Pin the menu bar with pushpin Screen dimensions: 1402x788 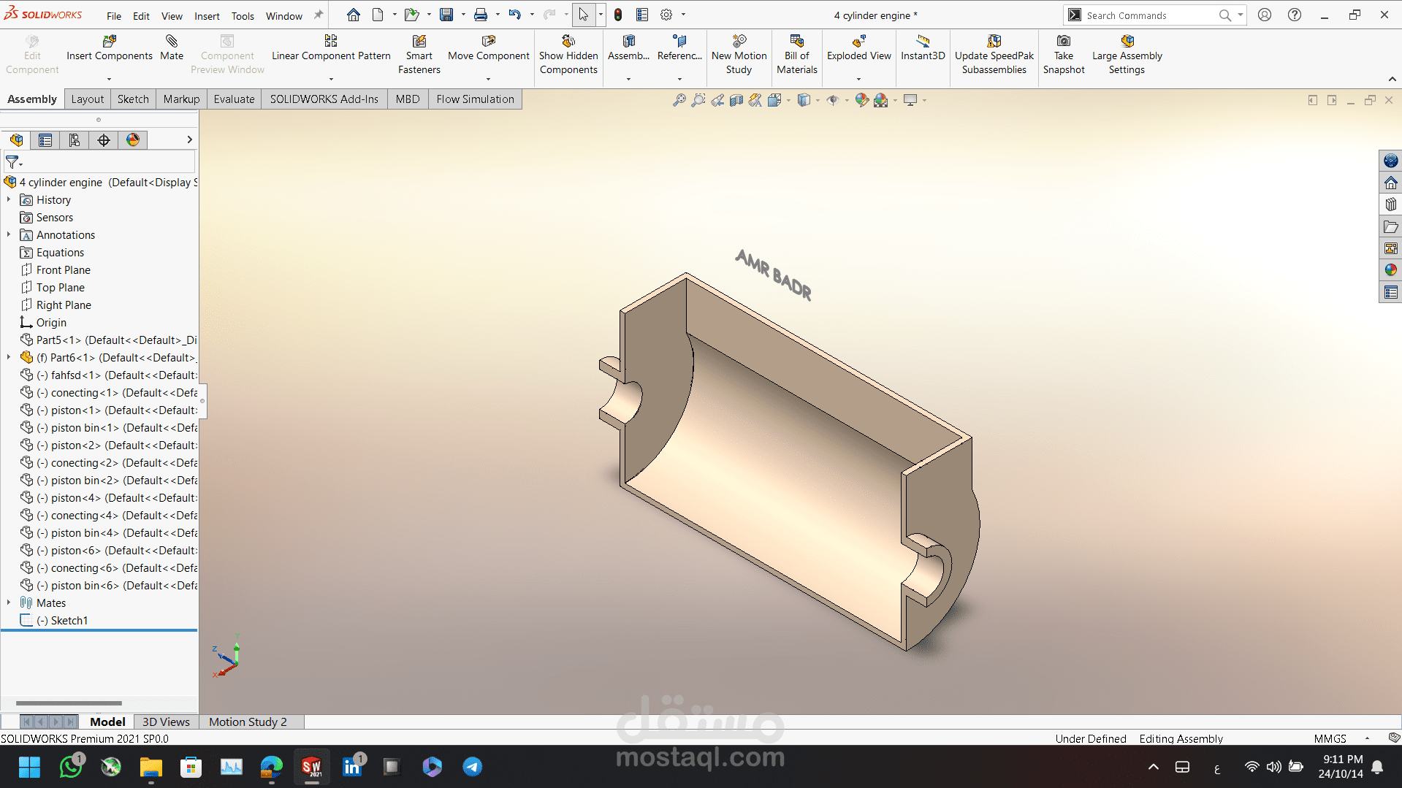tap(319, 15)
